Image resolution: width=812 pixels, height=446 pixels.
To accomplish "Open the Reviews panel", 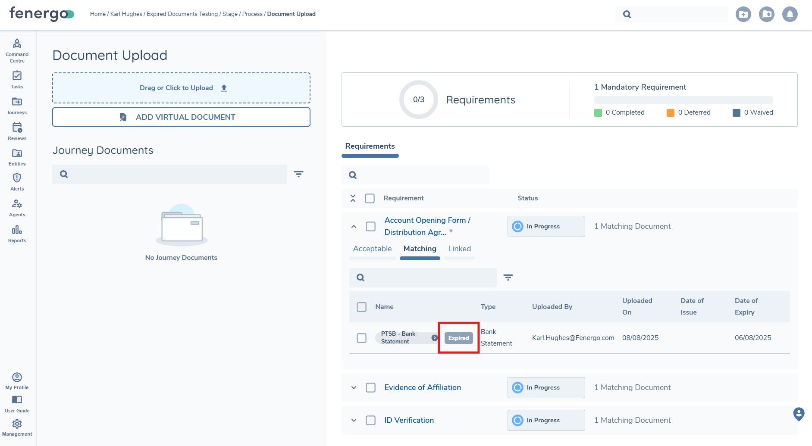I will pos(17,130).
